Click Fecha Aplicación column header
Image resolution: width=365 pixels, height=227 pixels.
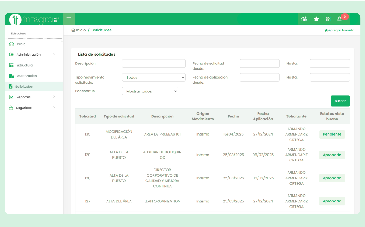click(x=263, y=116)
